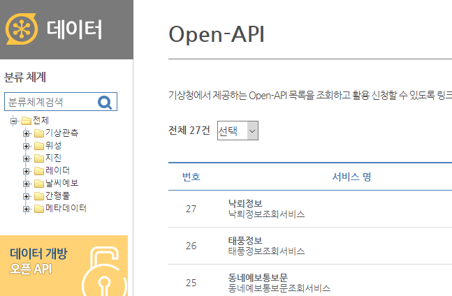Screen dimensions: 452x296
Task: Click the 기상관측 folder icon
Action: [39, 133]
